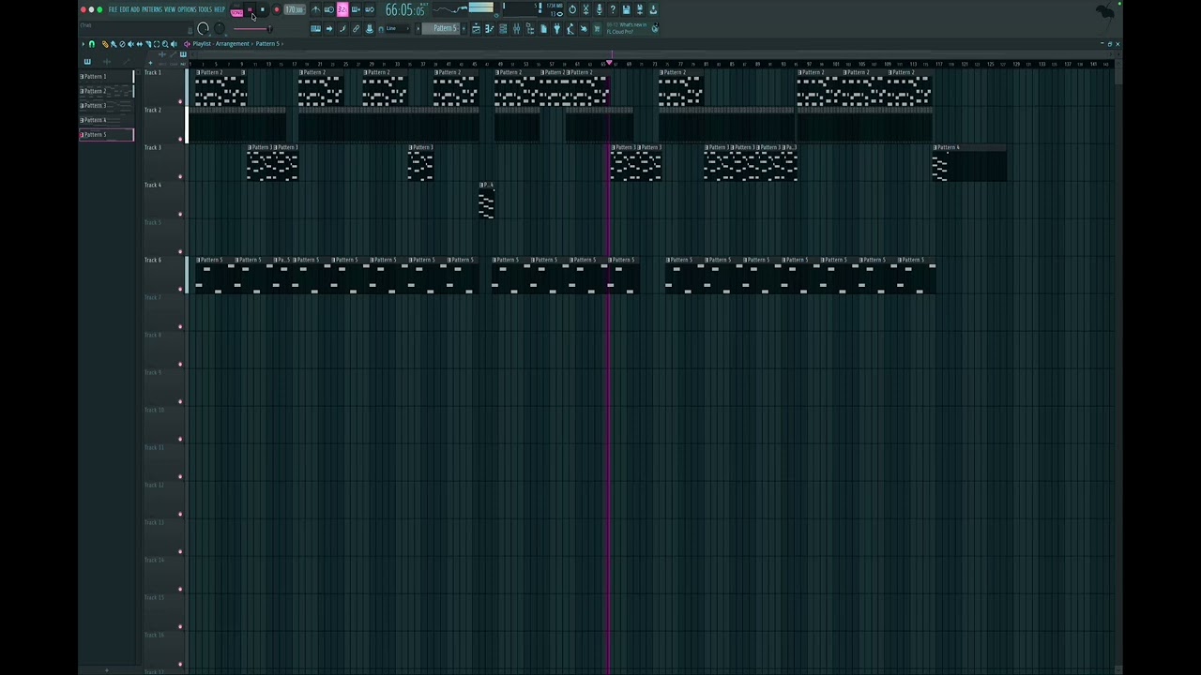
Task: Open the PATTERNS menu
Action: coord(152,9)
